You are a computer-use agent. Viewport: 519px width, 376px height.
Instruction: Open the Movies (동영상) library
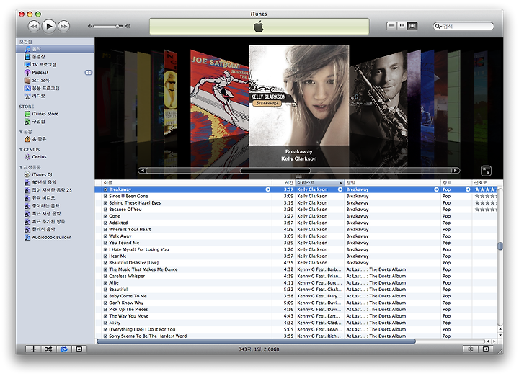55,57
